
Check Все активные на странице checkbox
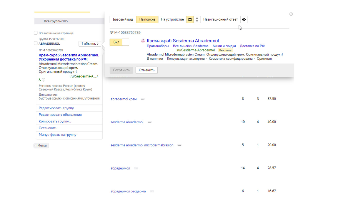pos(36,33)
